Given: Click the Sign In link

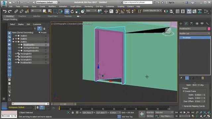Looking at the screenshot, I should tap(171, 2).
